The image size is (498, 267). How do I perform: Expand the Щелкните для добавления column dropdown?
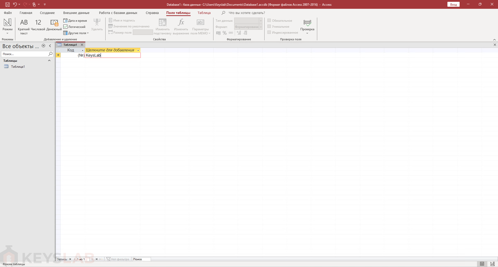138,50
